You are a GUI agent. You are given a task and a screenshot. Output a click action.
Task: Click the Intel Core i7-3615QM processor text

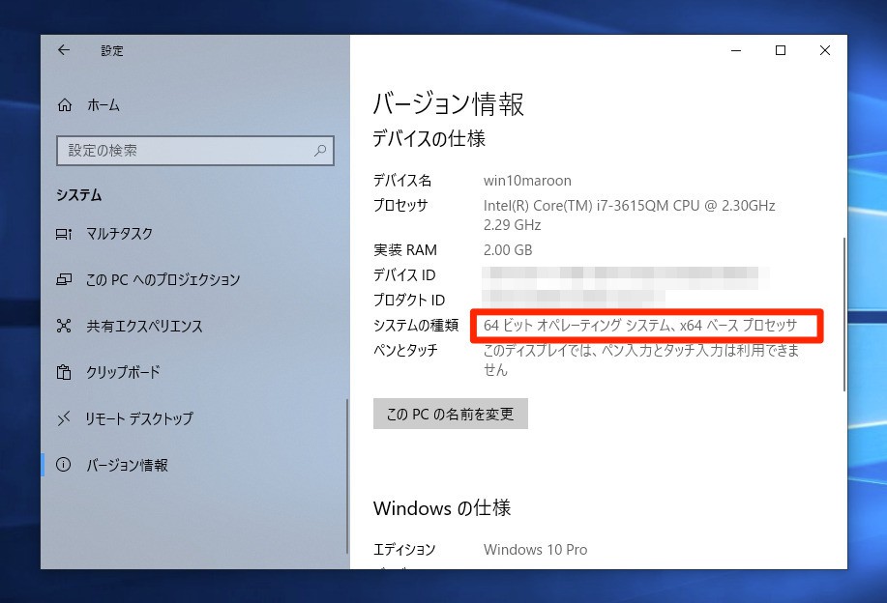629,206
